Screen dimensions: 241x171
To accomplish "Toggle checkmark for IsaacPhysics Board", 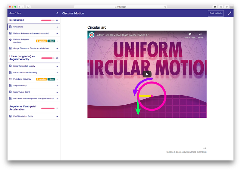I will (57, 92).
